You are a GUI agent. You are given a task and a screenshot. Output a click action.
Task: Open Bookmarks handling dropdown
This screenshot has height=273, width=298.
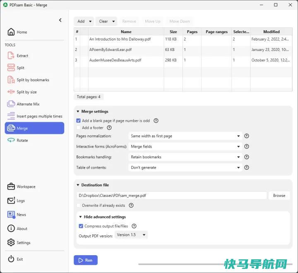pyautogui.click(x=185, y=157)
